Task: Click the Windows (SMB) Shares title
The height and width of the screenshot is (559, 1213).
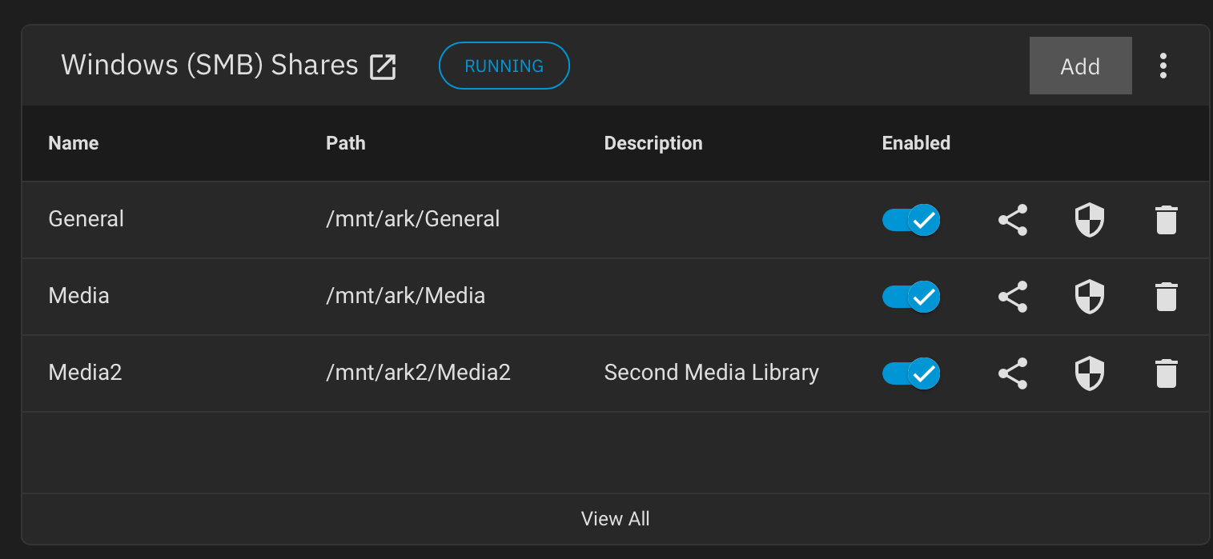Action: 210,66
